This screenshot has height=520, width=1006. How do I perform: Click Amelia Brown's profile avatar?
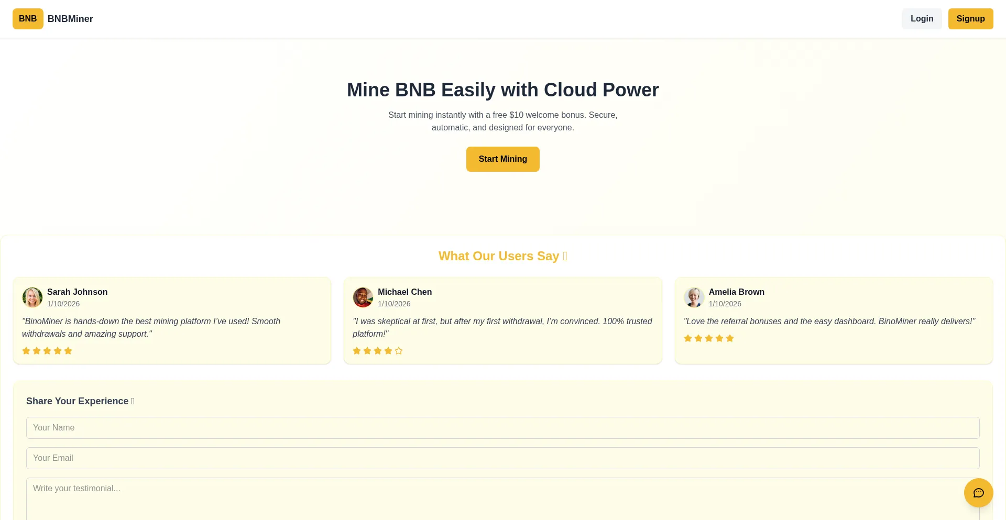coord(694,297)
